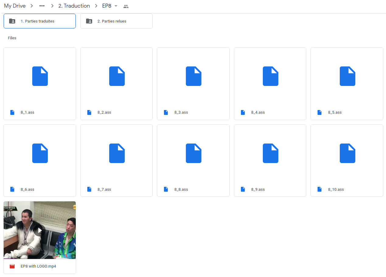Click the large file icon of 8_7.ass

117,153
